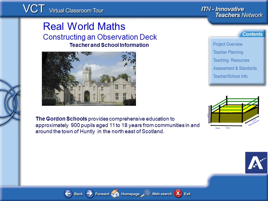Click the Web search magnifier icon
Image resolution: width=268 pixels, height=201 pixels.
point(145,193)
